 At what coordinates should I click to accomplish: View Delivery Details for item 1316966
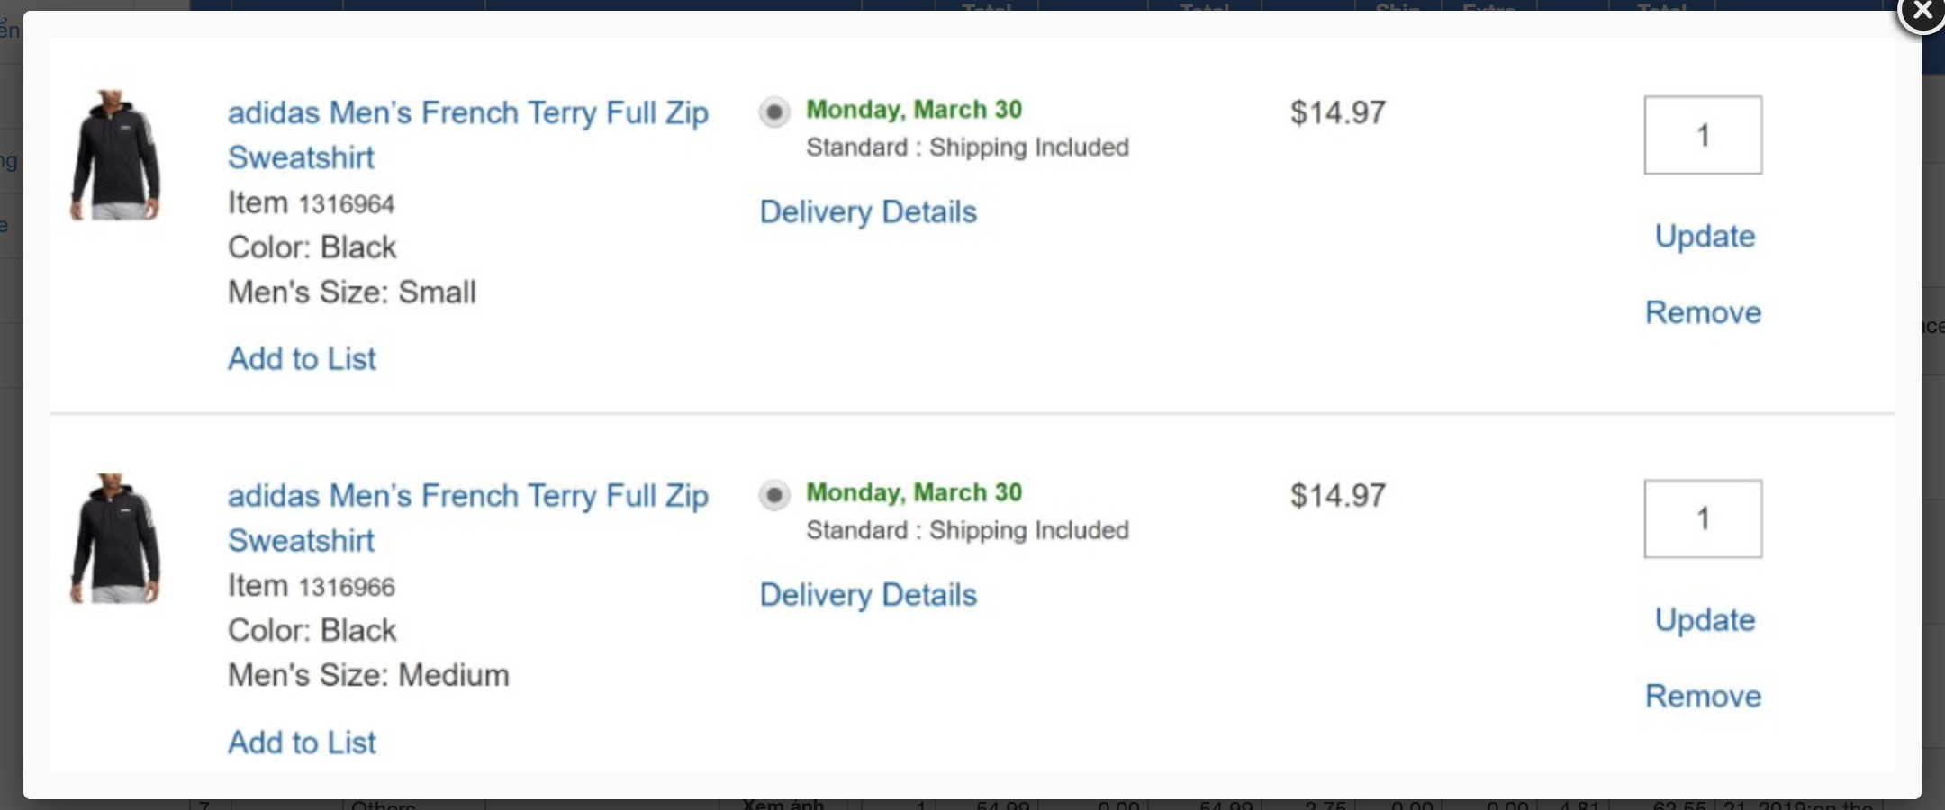[x=867, y=595]
